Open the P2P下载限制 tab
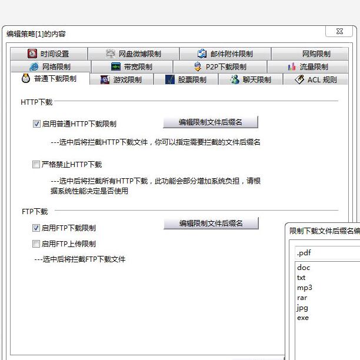The image size is (360, 360). (220, 67)
